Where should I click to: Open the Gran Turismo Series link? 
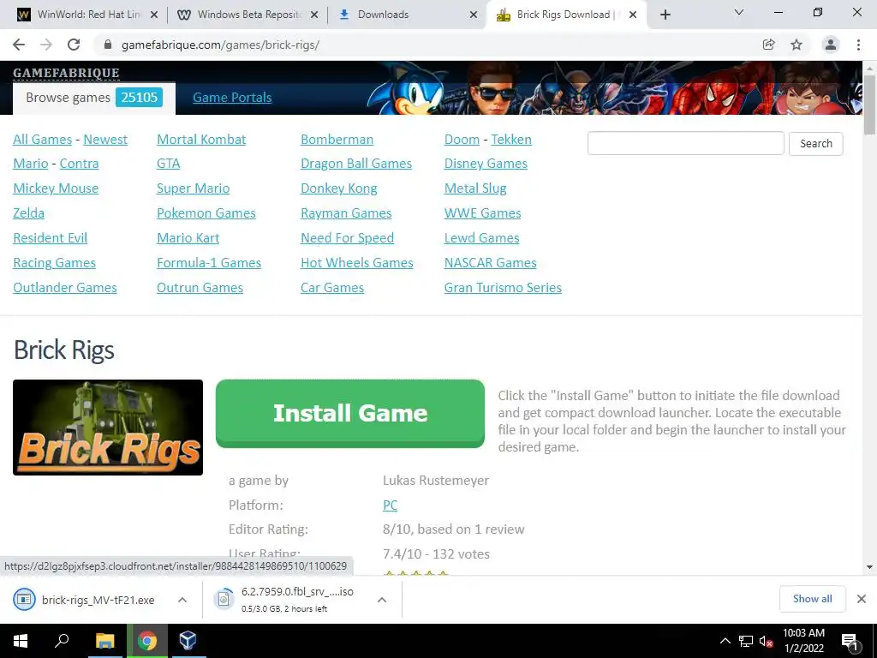point(503,288)
